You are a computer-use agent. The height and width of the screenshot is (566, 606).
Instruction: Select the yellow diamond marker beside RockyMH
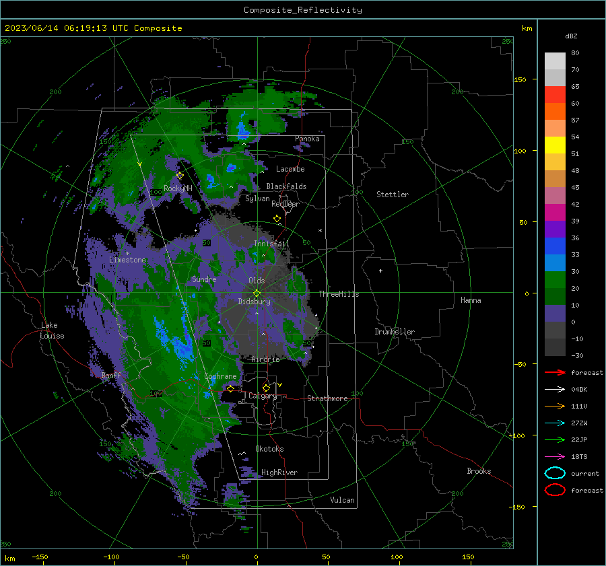(x=180, y=176)
